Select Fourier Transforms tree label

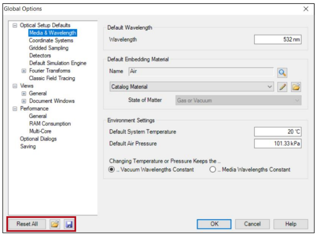pyautogui.click(x=50, y=71)
